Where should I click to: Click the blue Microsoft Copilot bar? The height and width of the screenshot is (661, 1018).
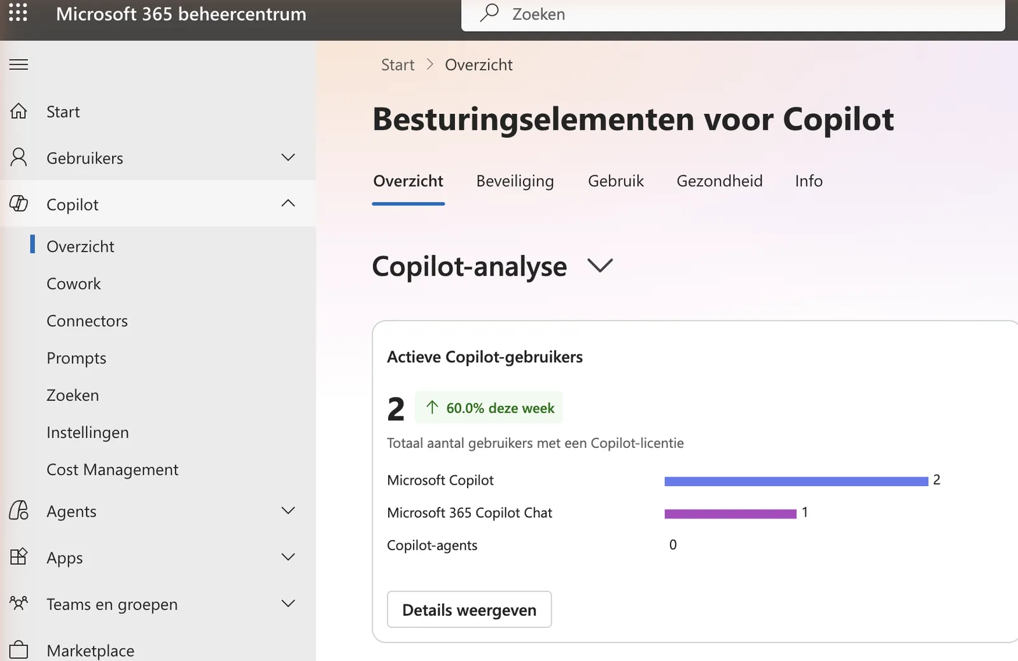tap(796, 482)
